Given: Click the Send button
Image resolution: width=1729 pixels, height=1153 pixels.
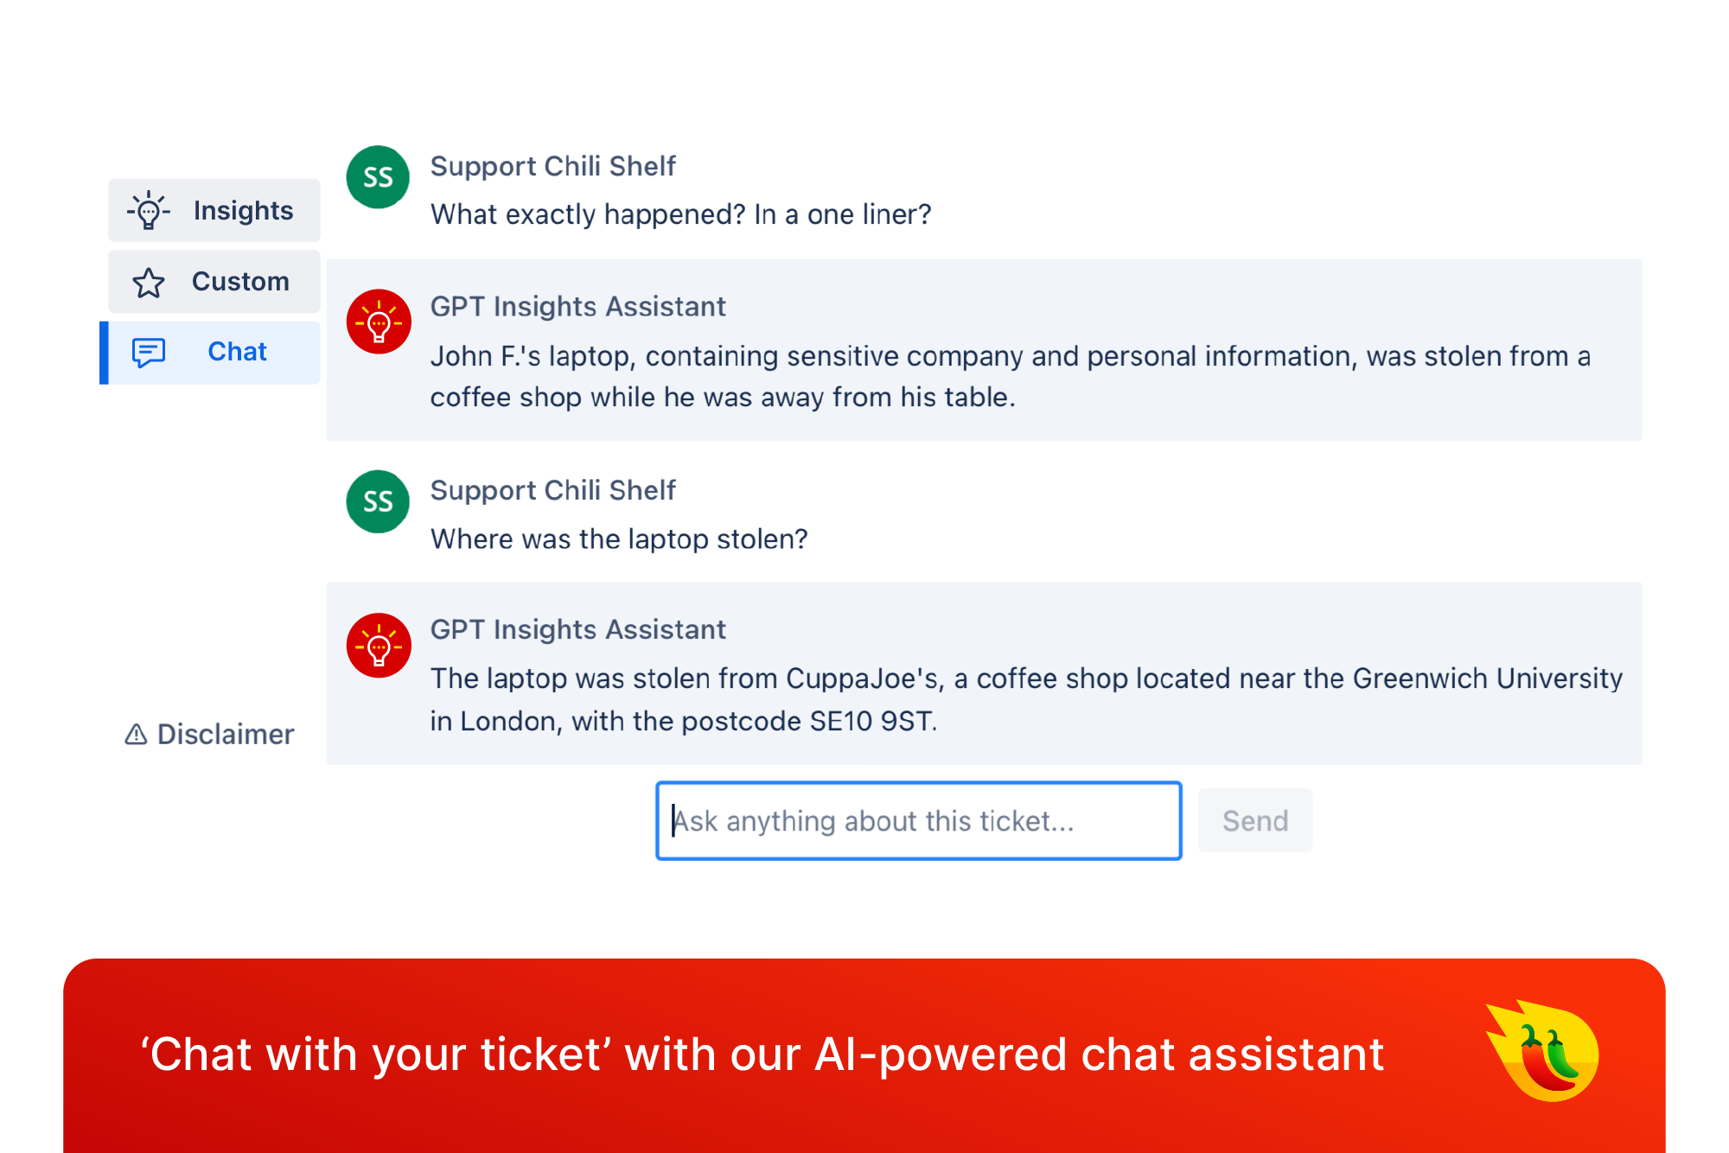Looking at the screenshot, I should pos(1255,820).
